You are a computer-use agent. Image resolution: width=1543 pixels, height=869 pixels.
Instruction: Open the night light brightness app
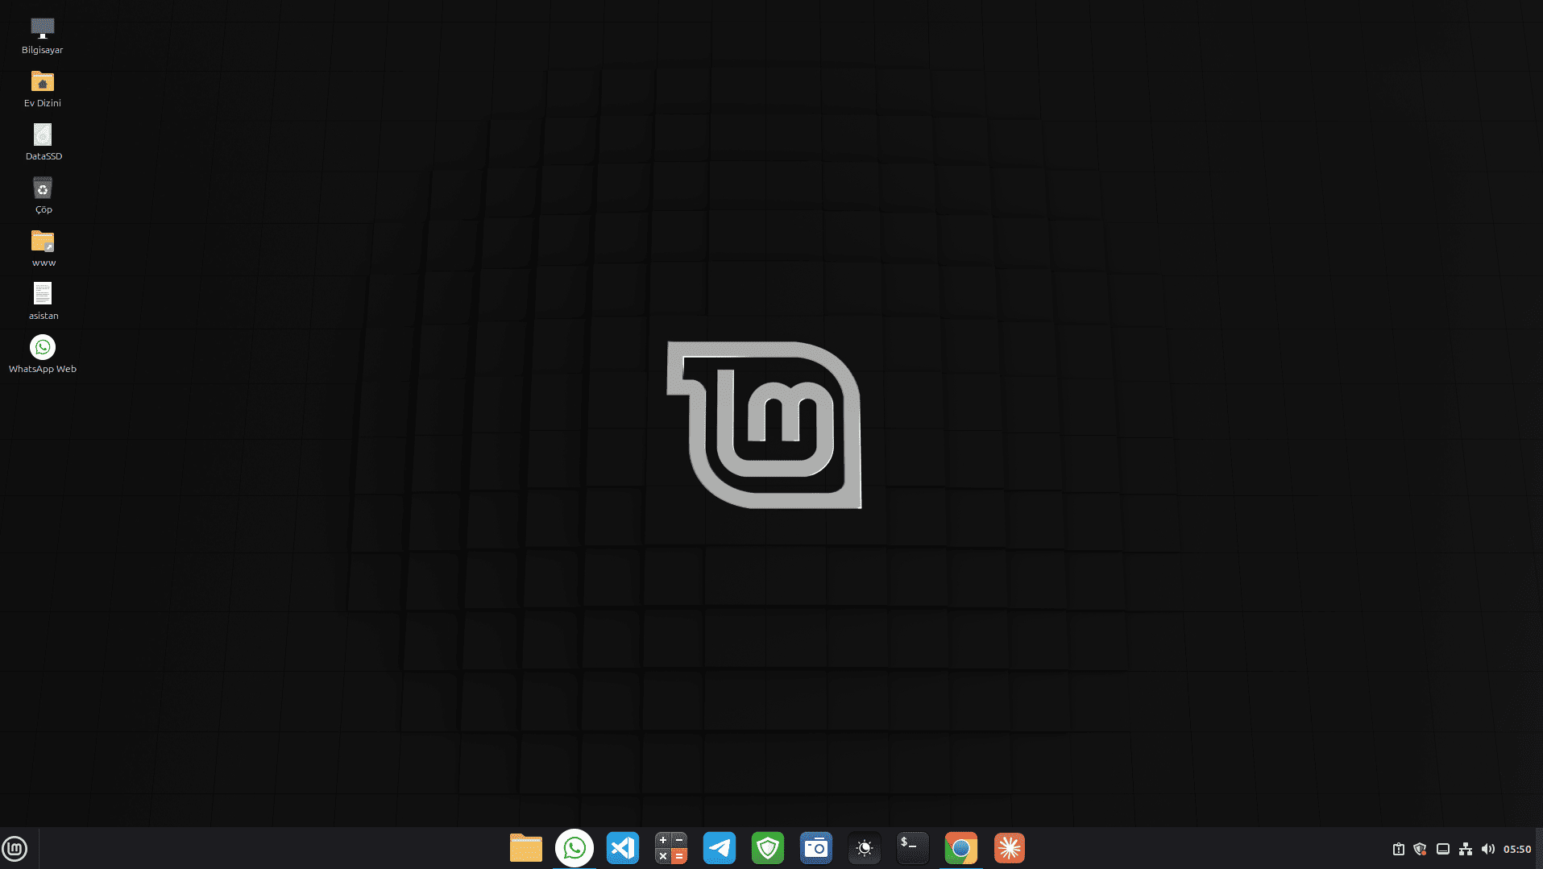point(865,848)
